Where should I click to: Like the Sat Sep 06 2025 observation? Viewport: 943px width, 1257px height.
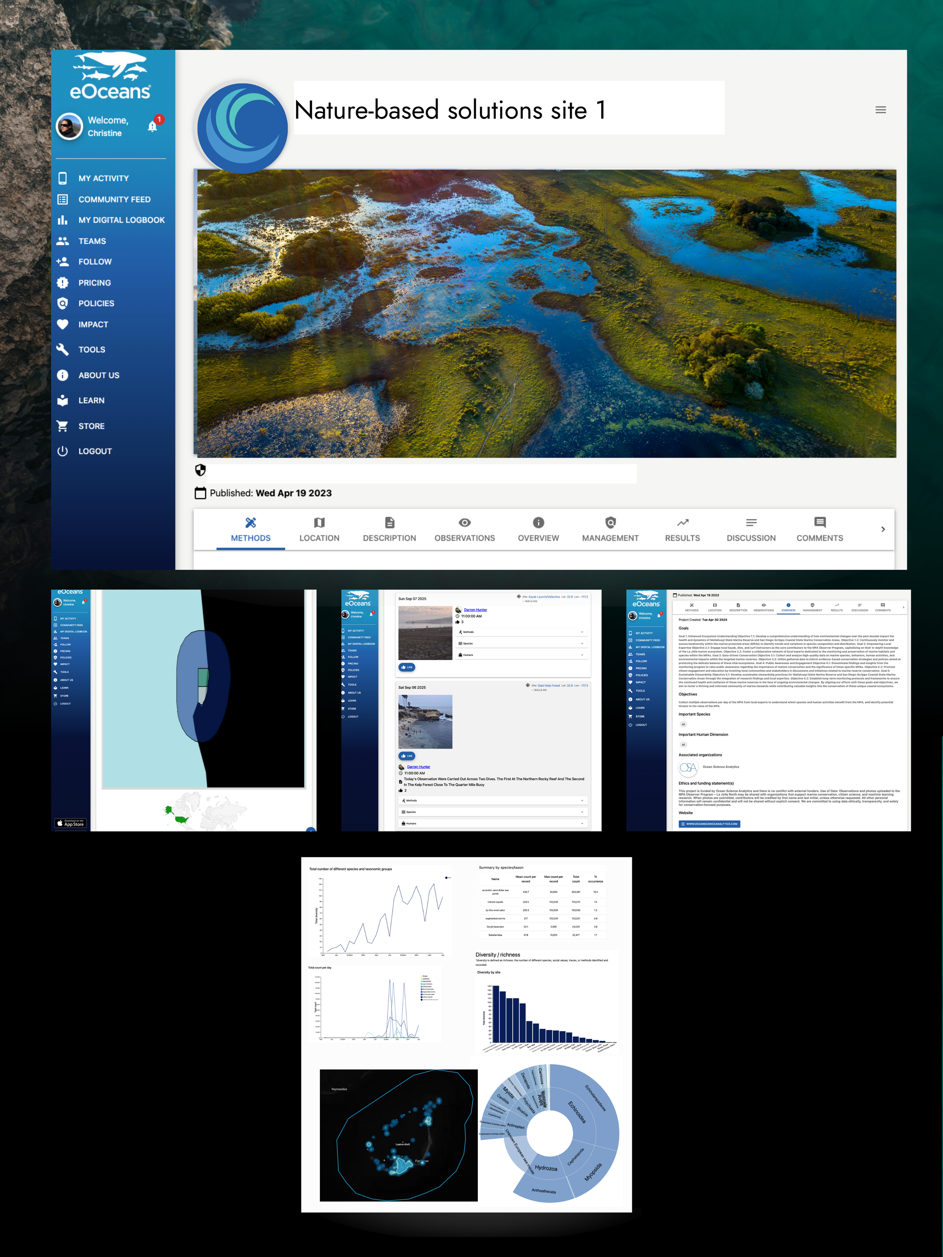click(x=407, y=756)
